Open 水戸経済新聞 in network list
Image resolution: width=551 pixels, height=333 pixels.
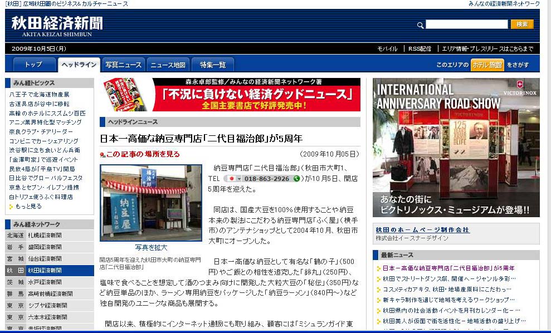45,282
